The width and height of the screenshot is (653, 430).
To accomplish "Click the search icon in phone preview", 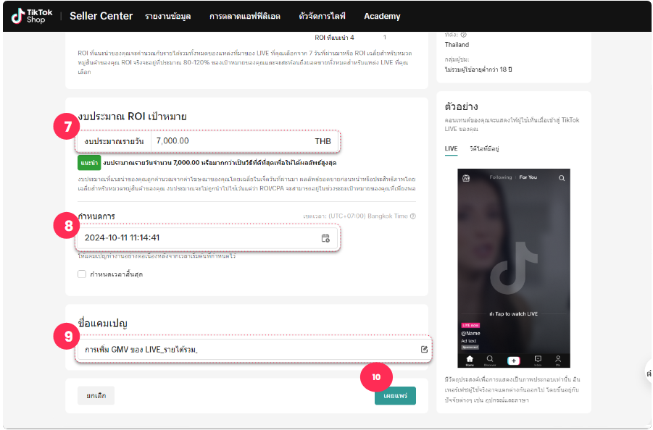I will (x=562, y=177).
